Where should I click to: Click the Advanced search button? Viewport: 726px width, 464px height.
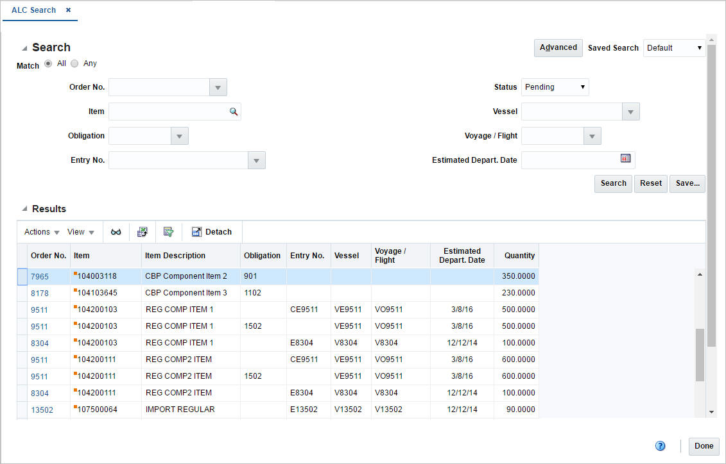558,47
